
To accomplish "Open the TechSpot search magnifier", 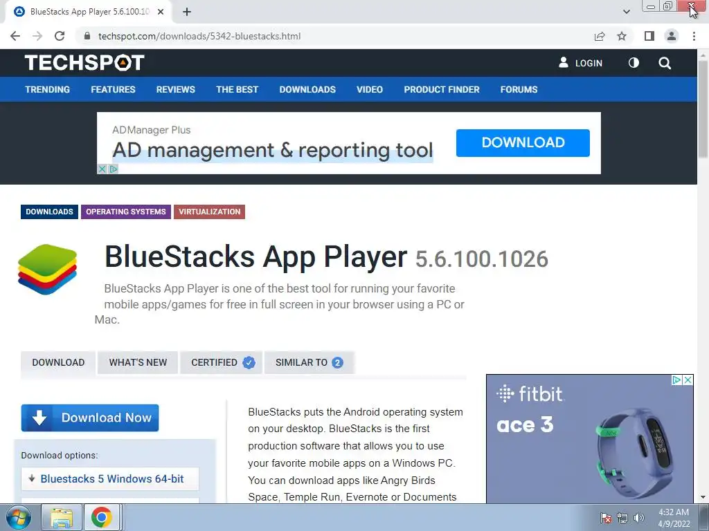I will pos(665,63).
